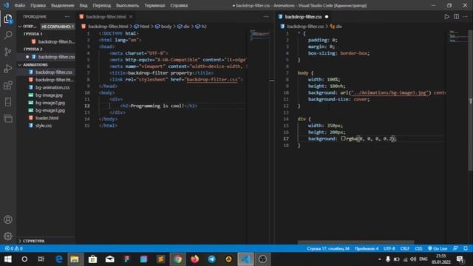Start Go Live server
The width and height of the screenshot is (473, 266).
[438, 248]
